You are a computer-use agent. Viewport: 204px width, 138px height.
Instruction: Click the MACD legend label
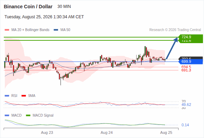click(17, 116)
